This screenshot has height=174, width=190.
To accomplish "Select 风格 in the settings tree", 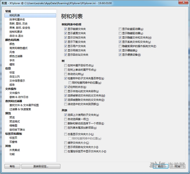I will 12,52.
